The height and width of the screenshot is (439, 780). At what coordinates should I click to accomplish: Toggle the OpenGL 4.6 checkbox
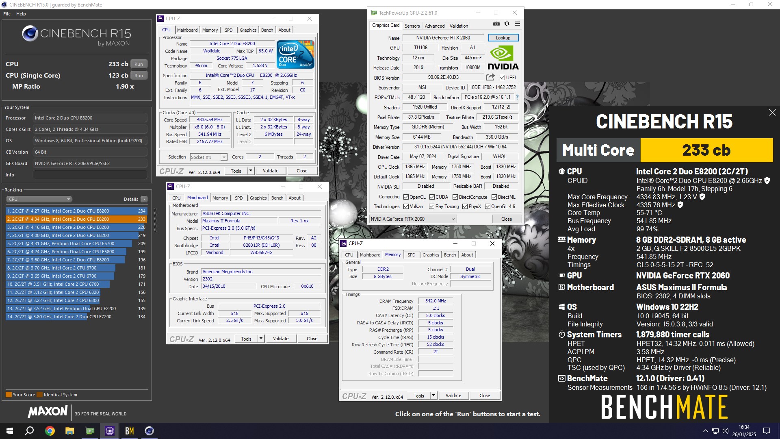(x=487, y=206)
